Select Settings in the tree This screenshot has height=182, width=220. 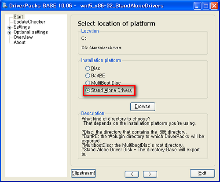coord(22,27)
